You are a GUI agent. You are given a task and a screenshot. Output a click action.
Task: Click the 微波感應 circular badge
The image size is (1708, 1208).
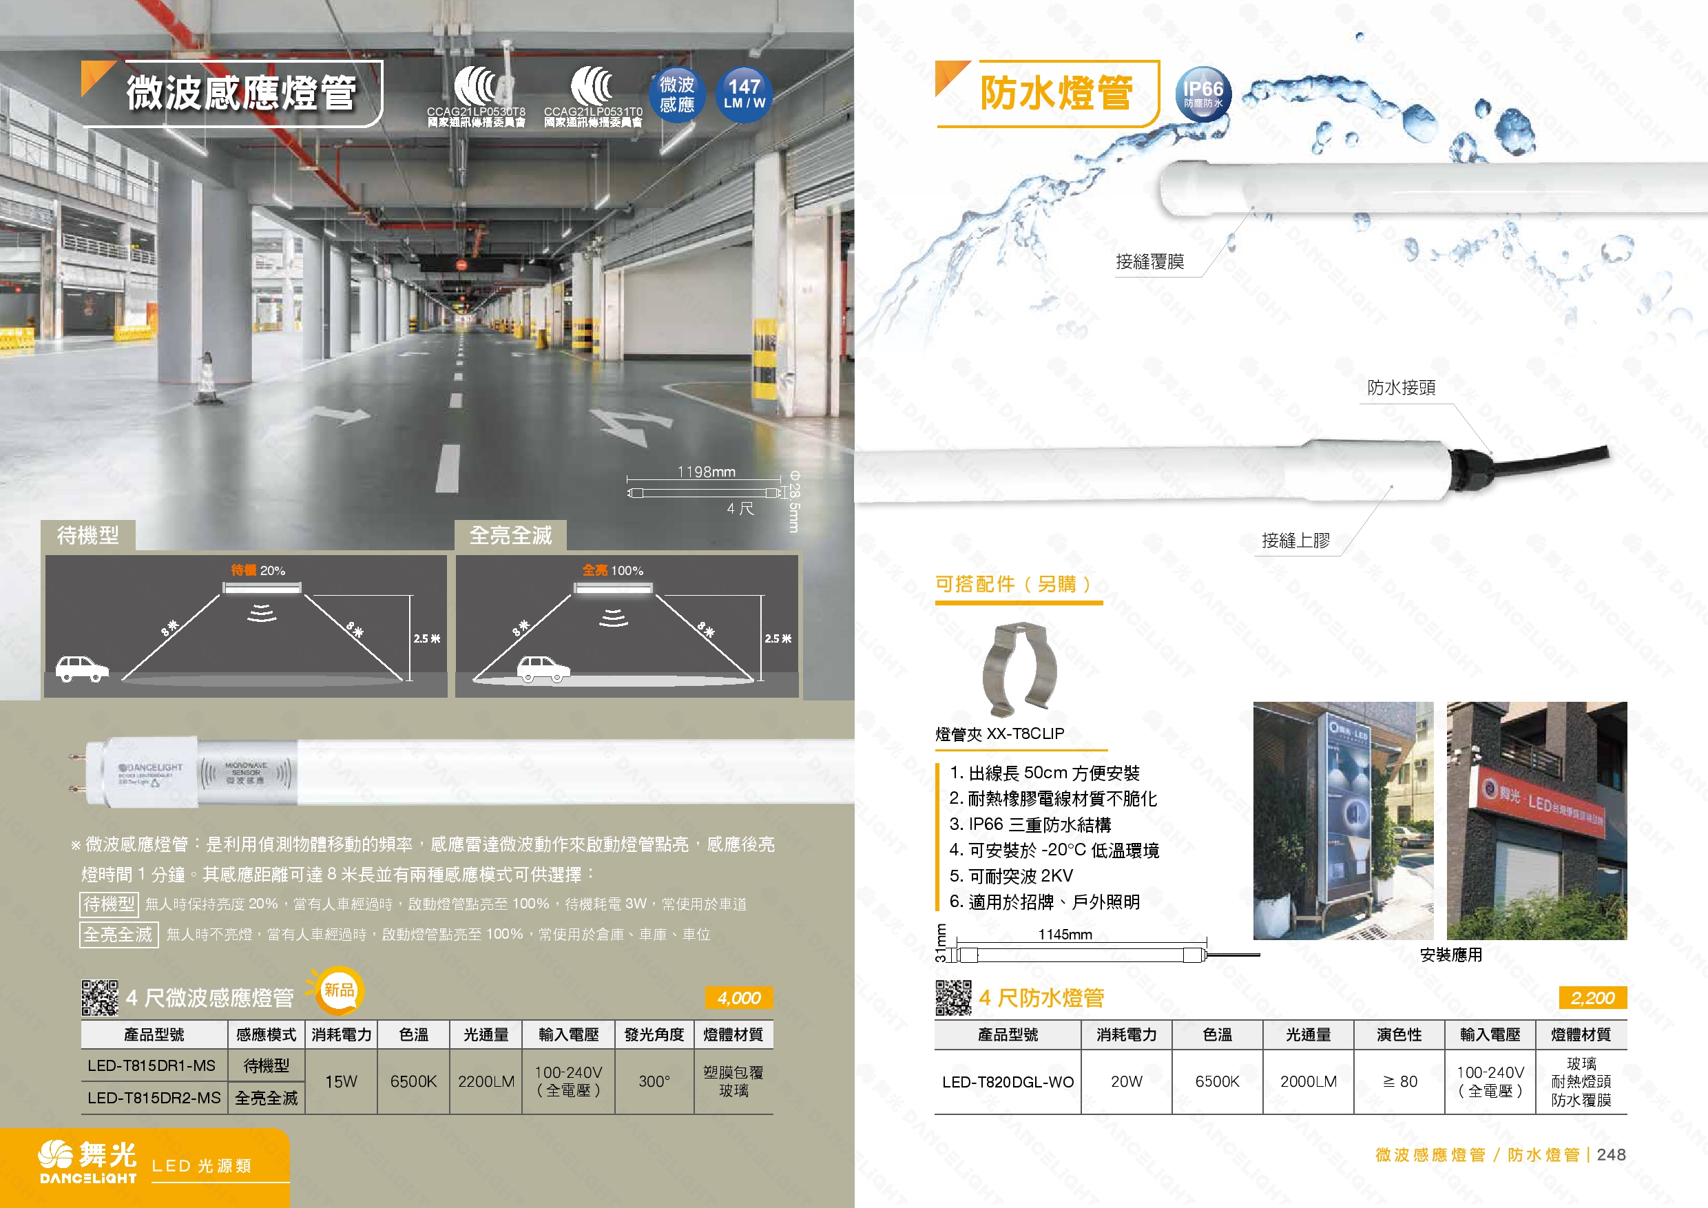678,94
